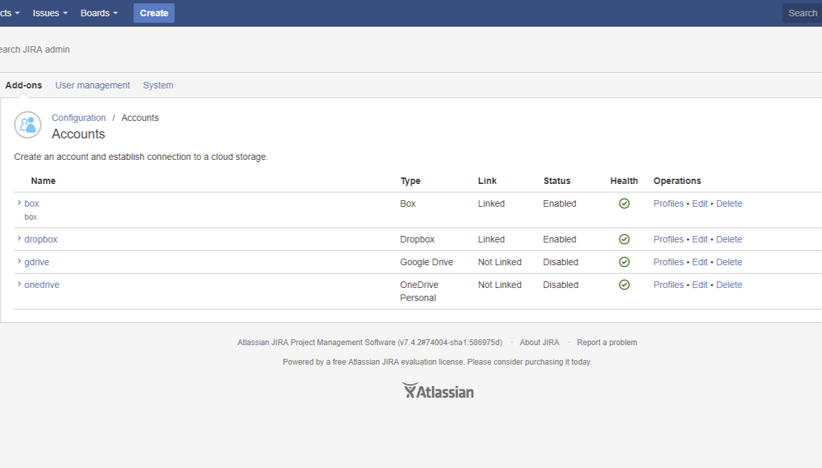822x468 pixels.
Task: Expand the onedrive account row
Action: coord(19,285)
